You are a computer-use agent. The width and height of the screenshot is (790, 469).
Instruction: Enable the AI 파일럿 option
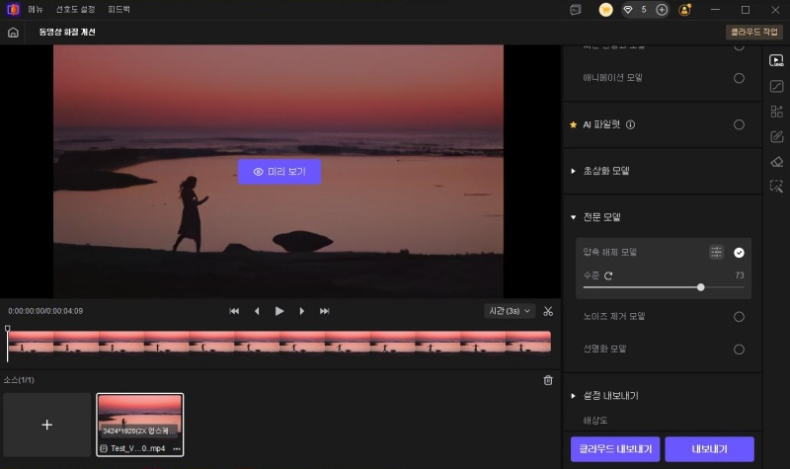click(x=739, y=125)
